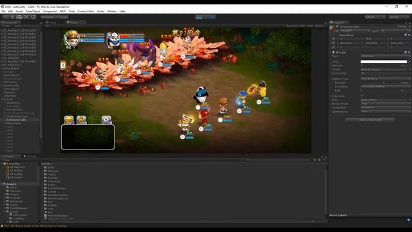
Task: Click the in-game back arrow button
Action: [63, 65]
